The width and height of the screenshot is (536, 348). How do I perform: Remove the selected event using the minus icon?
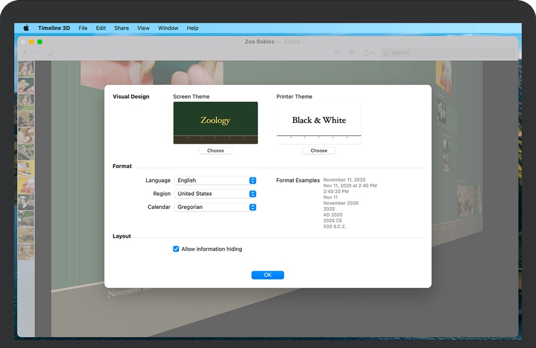37,53
